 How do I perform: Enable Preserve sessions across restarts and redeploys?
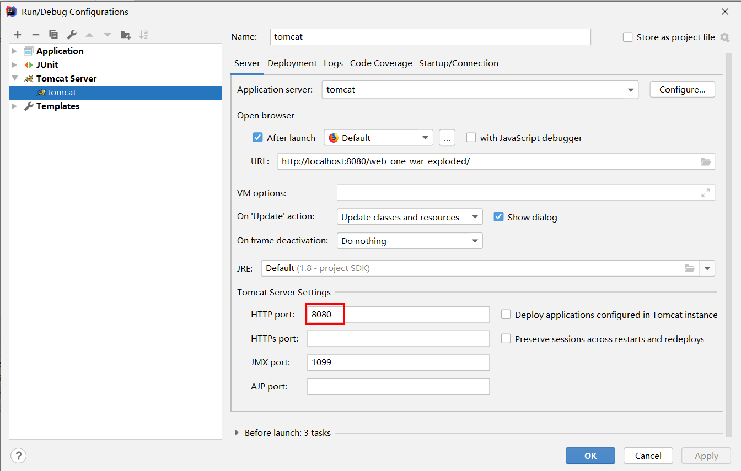(x=506, y=339)
